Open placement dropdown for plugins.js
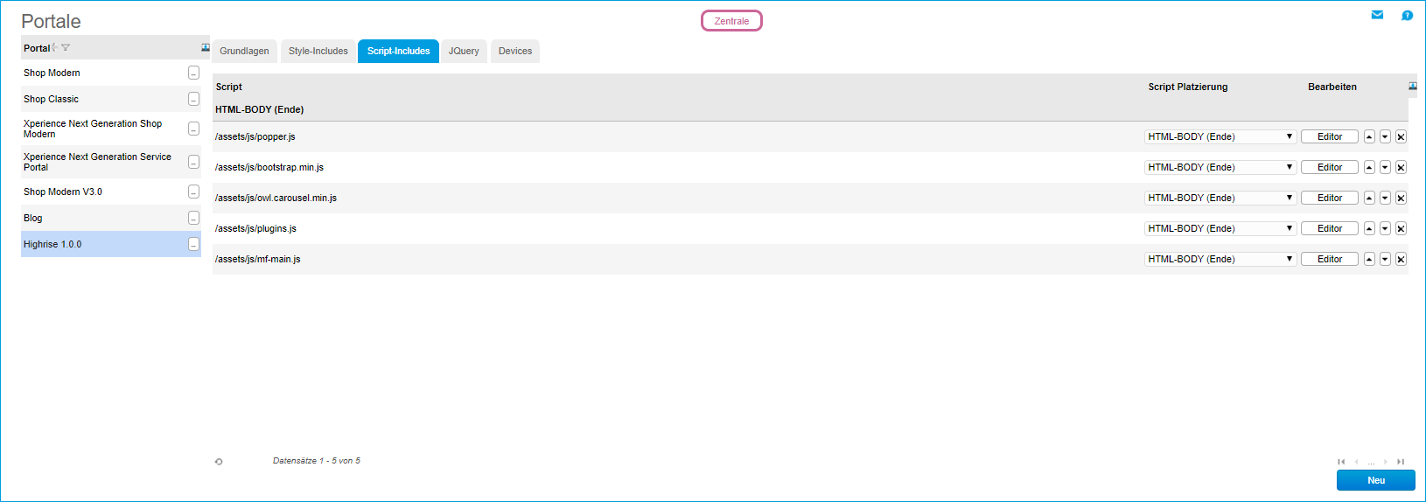 1220,228
